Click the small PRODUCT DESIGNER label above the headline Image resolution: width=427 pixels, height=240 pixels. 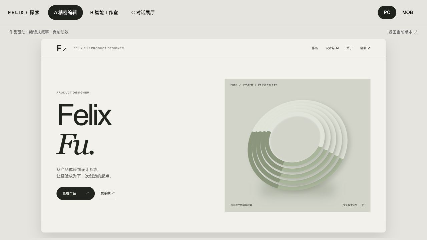73,93
